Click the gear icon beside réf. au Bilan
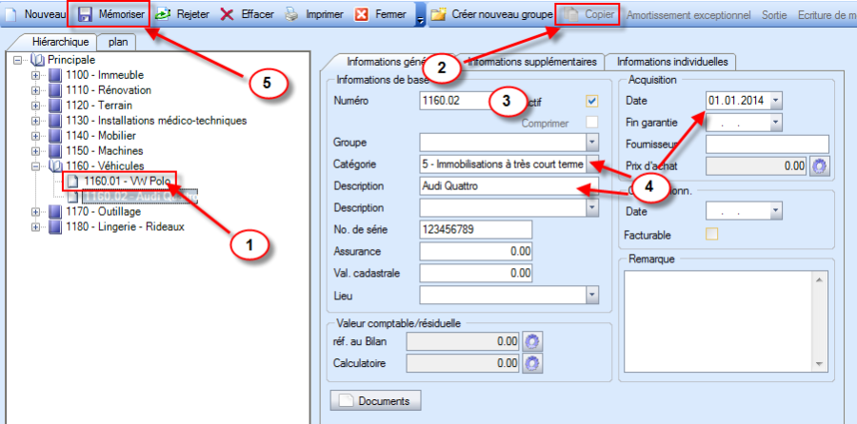Viewport: 857px width, 424px height. pos(533,341)
